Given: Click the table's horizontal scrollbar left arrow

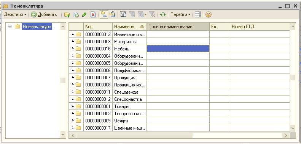Looking at the screenshot, I should (x=73, y=135).
